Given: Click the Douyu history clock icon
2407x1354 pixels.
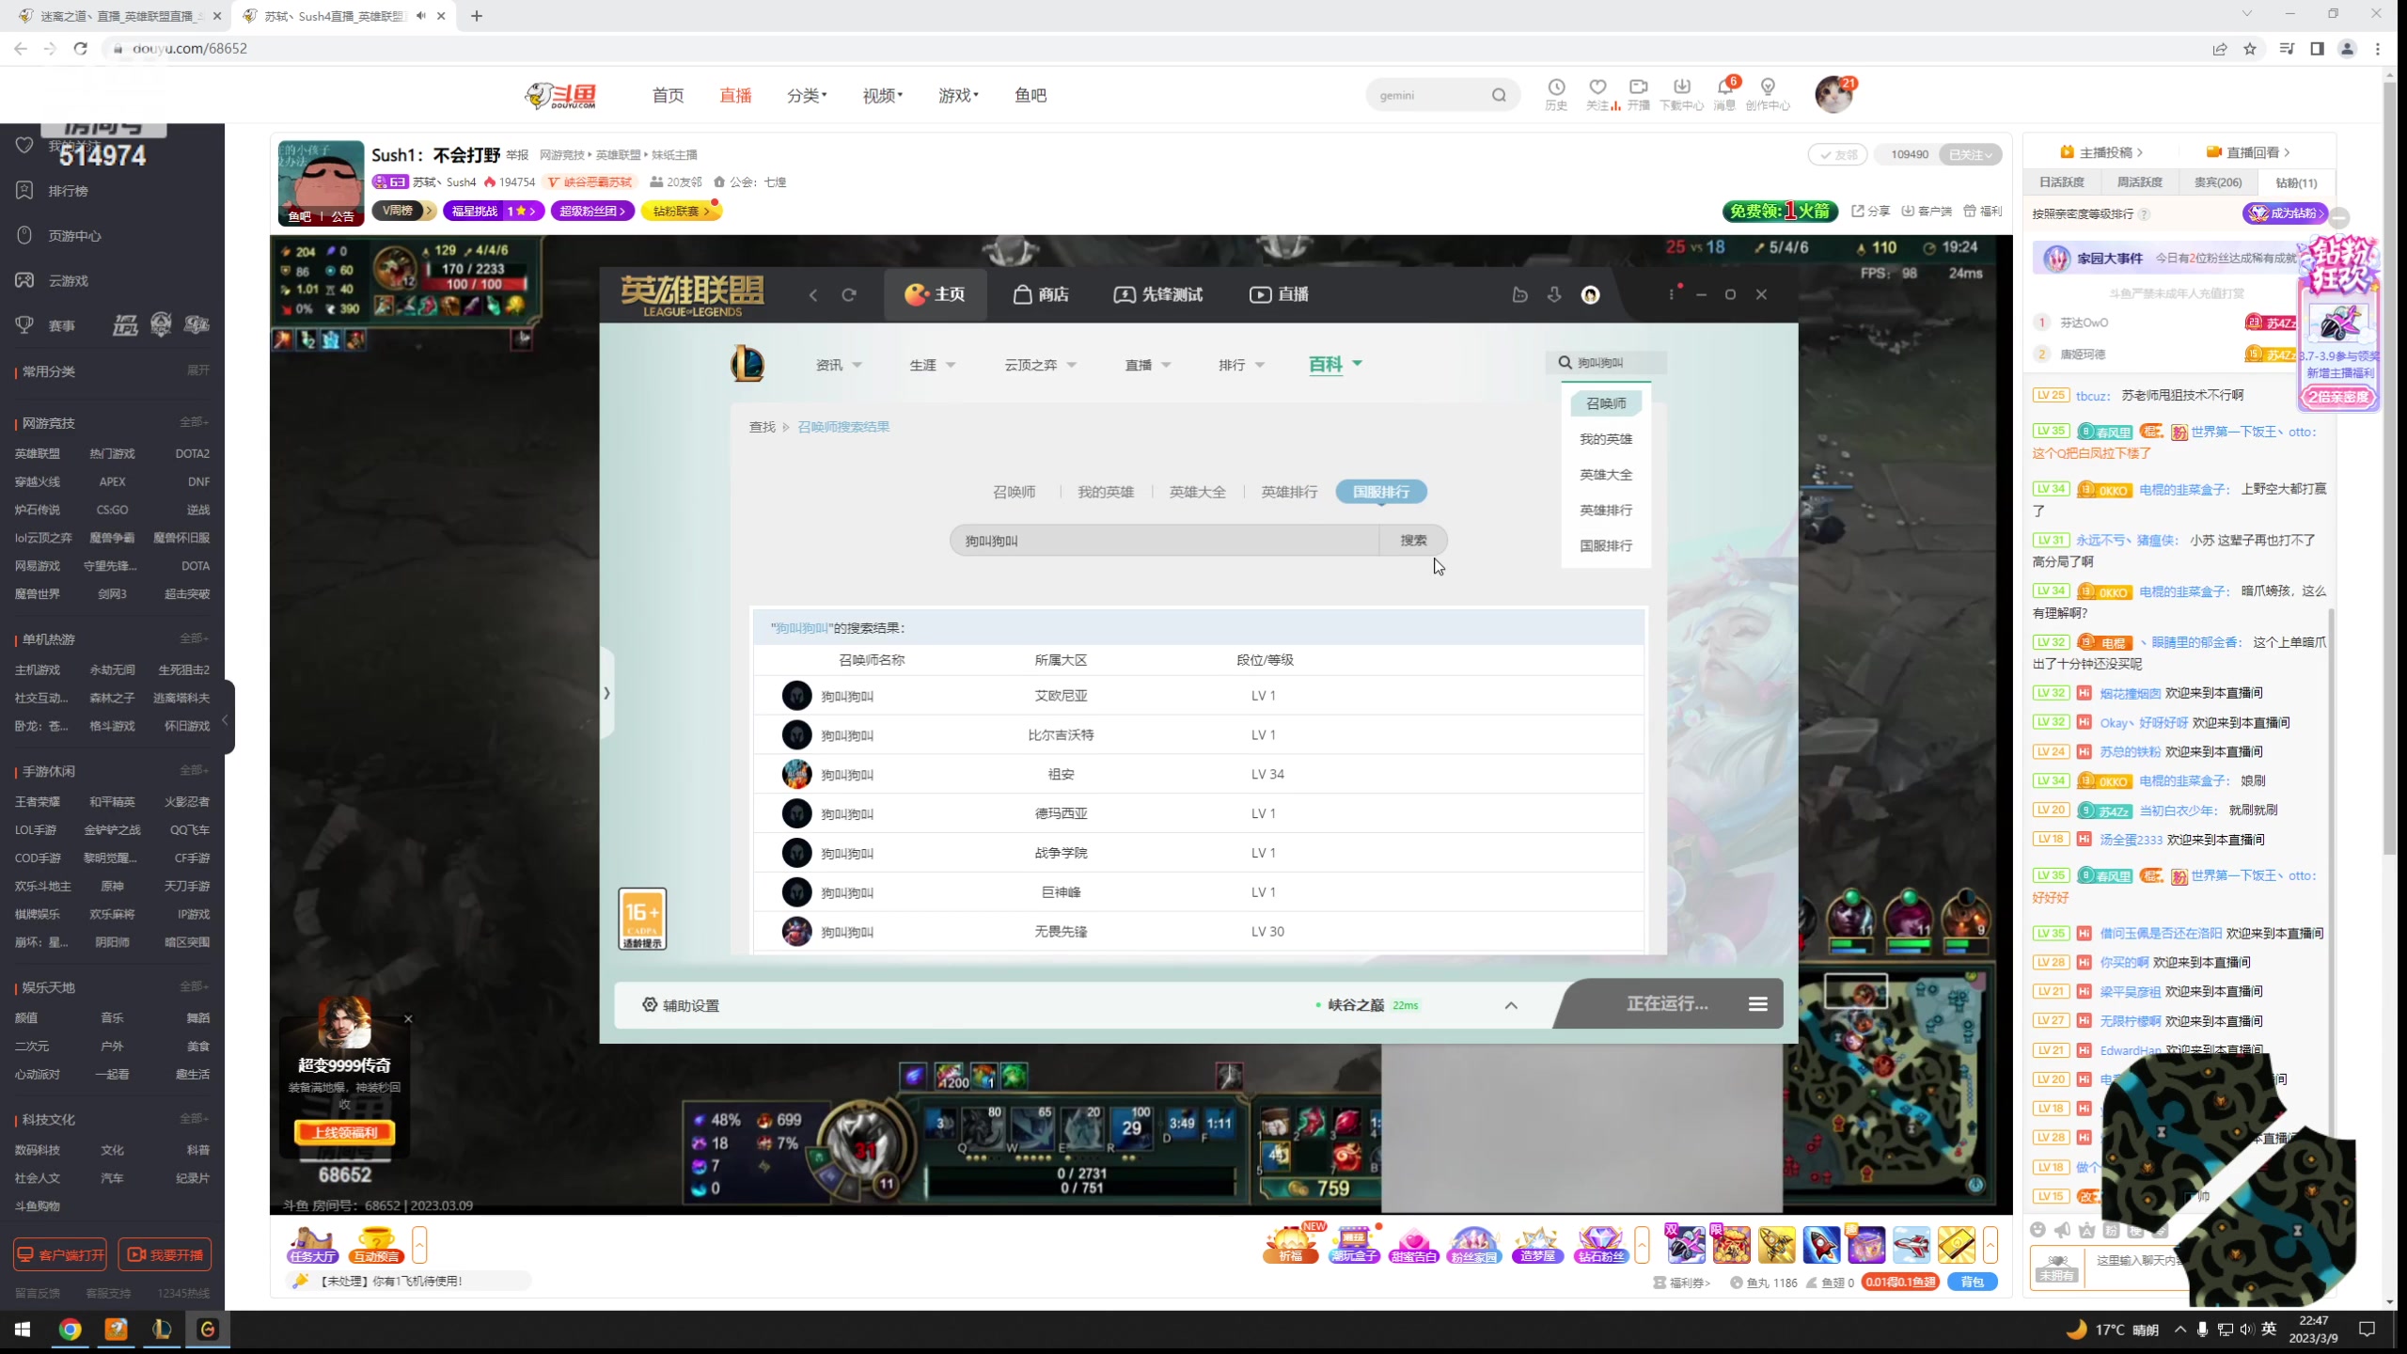Looking at the screenshot, I should [x=1556, y=87].
